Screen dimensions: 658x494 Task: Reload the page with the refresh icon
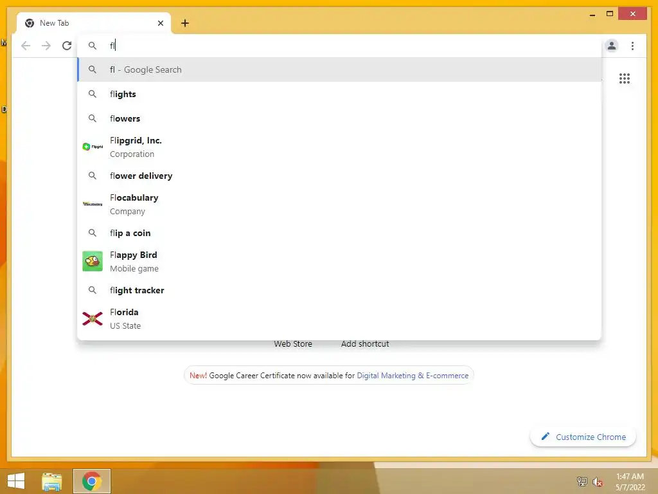67,46
